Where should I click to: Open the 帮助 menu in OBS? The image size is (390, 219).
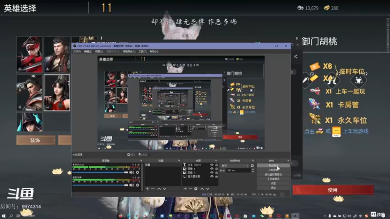pos(154,52)
